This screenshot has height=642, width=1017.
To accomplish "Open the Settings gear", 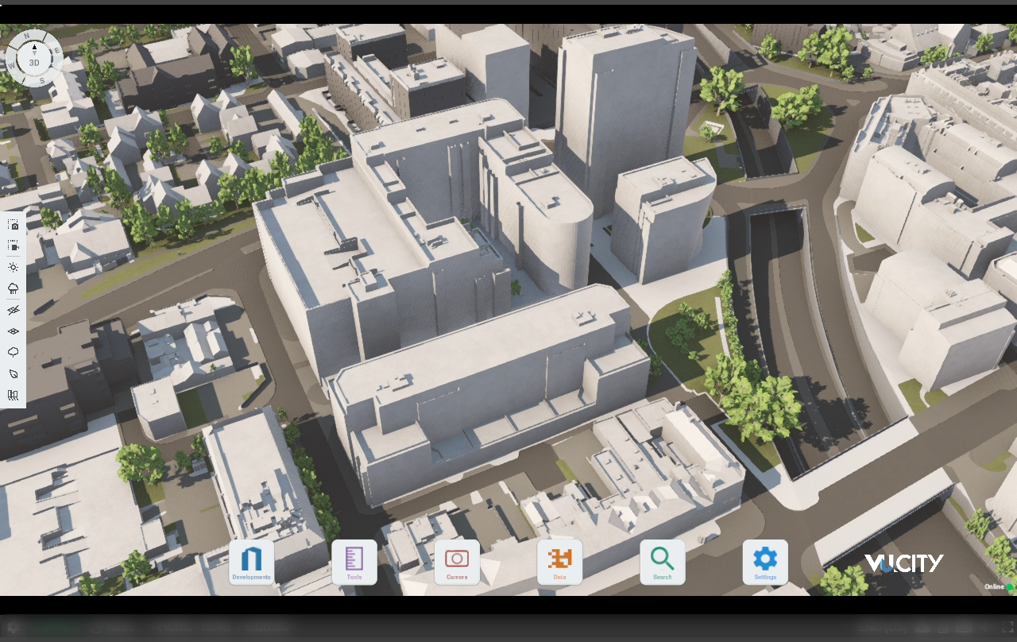I will click(x=765, y=563).
